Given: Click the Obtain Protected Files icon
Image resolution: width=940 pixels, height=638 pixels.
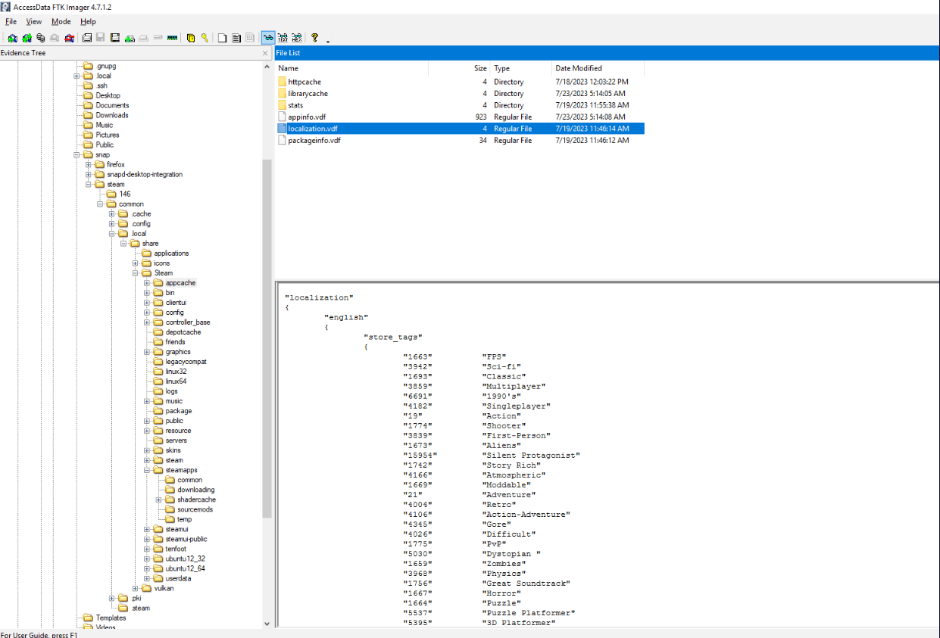Looking at the screenshot, I should 191,38.
